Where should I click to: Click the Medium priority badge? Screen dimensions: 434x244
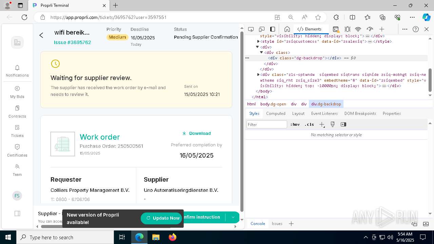point(117,37)
